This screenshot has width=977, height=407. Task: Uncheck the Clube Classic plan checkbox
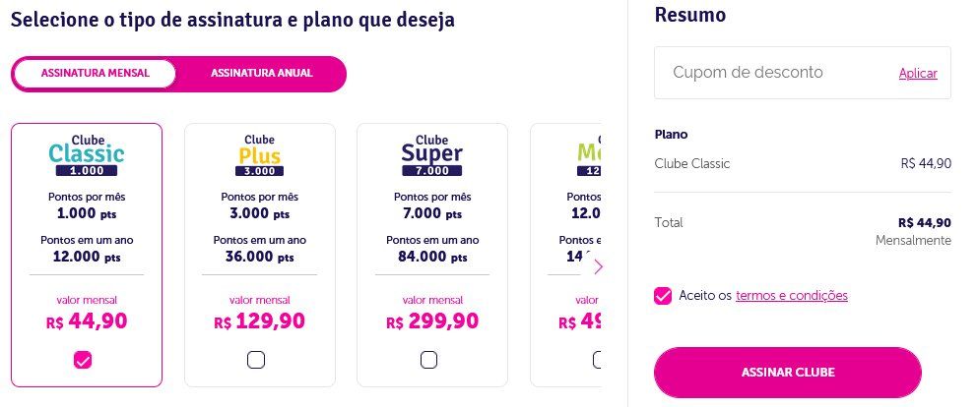point(83,360)
